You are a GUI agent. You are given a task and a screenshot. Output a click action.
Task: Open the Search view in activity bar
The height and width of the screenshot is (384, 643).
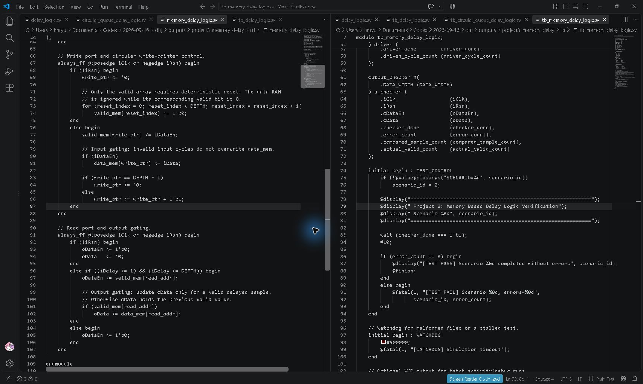click(9, 38)
